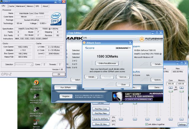
Task: Click the Memory clock slider handle
Action: pos(182,92)
